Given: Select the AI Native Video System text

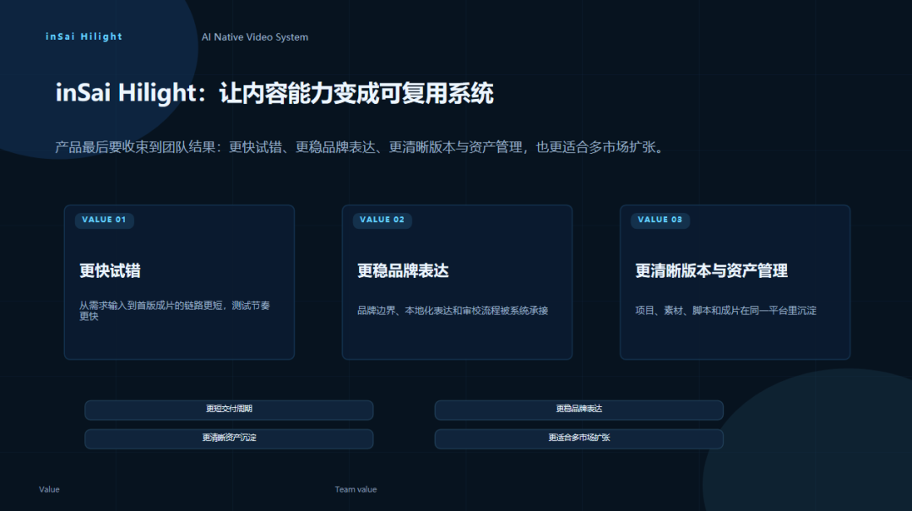Looking at the screenshot, I should (x=254, y=37).
